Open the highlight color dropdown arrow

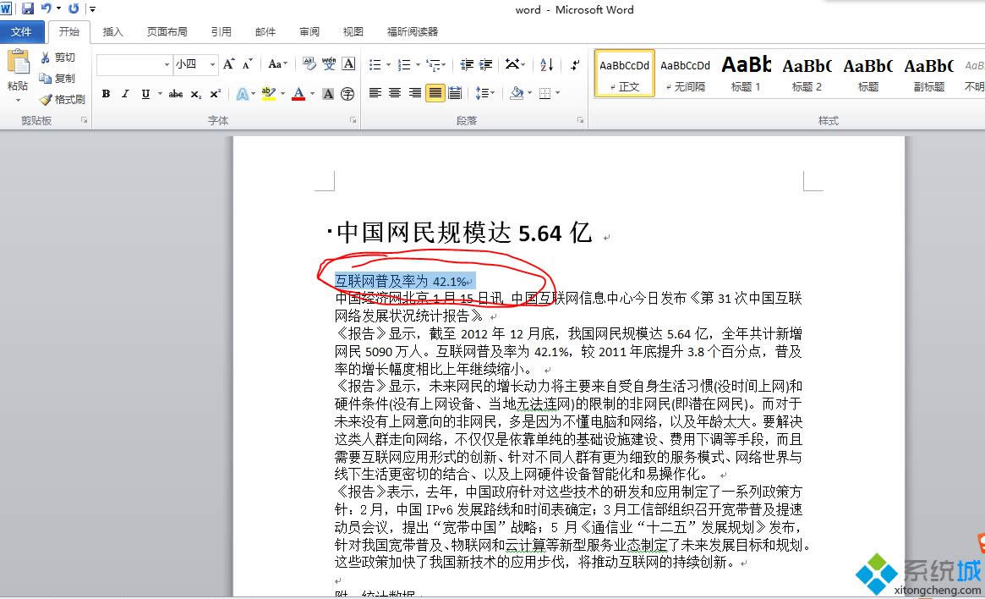pyautogui.click(x=282, y=94)
